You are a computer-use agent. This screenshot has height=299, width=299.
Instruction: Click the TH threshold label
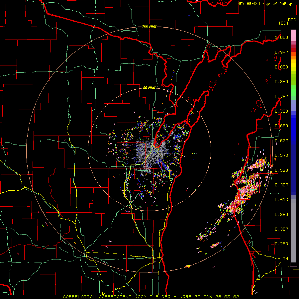point(285,259)
